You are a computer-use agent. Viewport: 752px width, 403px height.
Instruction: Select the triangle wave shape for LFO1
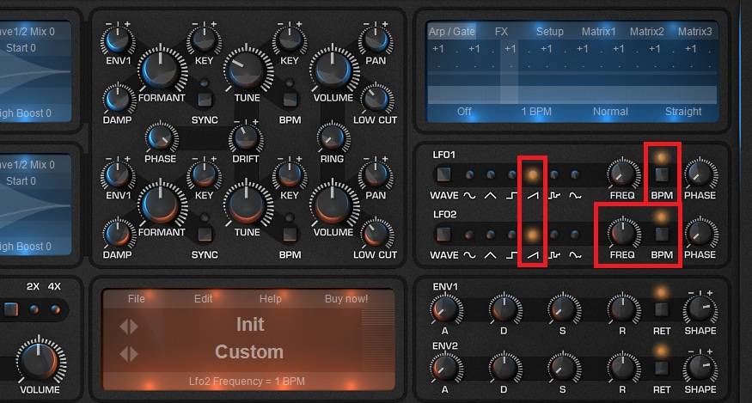[491, 175]
